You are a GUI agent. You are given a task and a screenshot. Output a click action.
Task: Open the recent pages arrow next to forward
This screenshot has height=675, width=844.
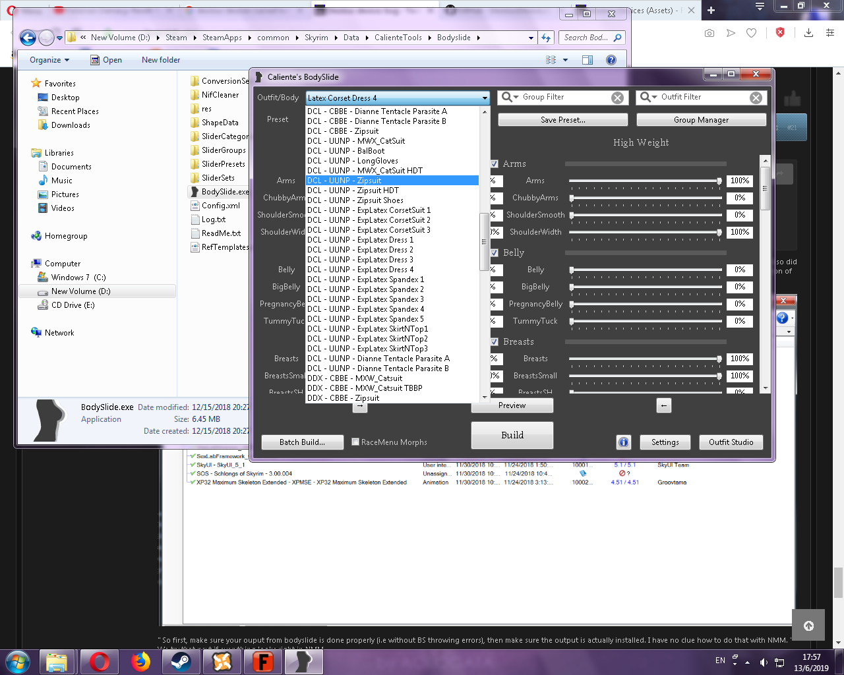coord(59,38)
